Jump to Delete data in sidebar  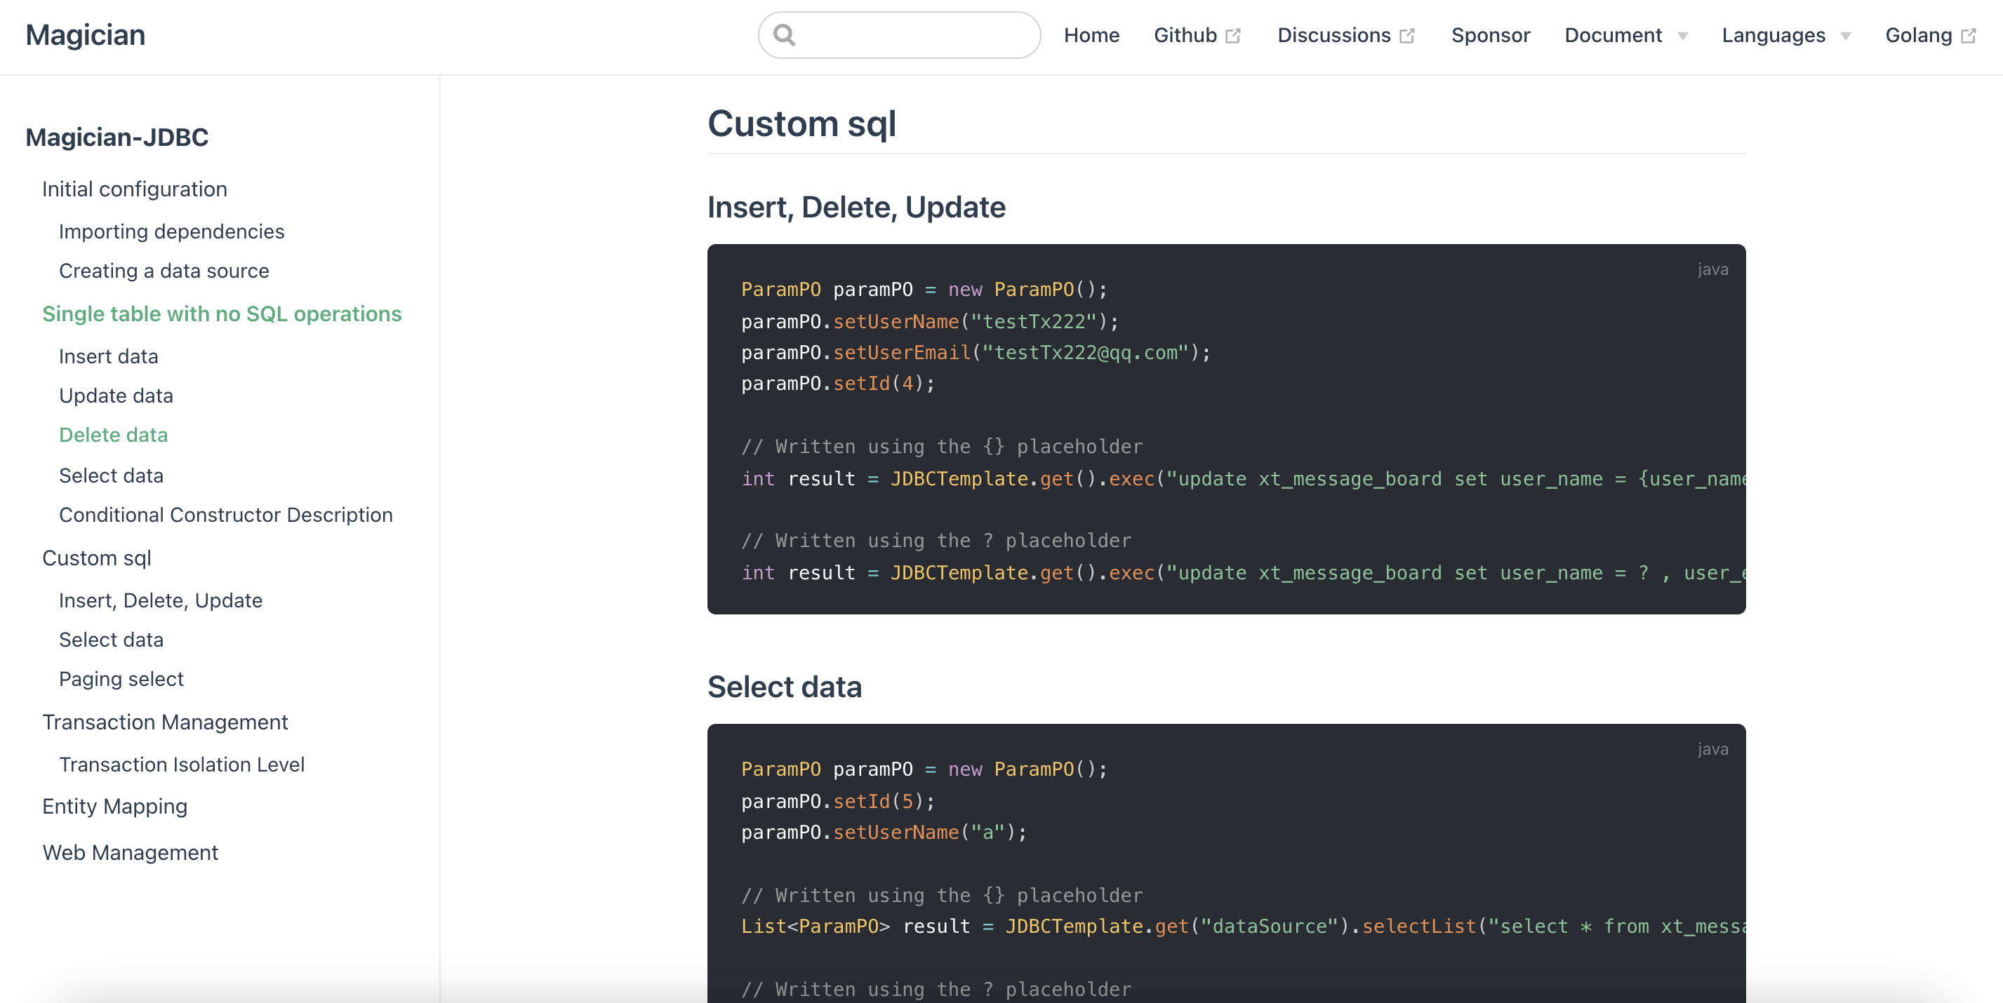(114, 434)
